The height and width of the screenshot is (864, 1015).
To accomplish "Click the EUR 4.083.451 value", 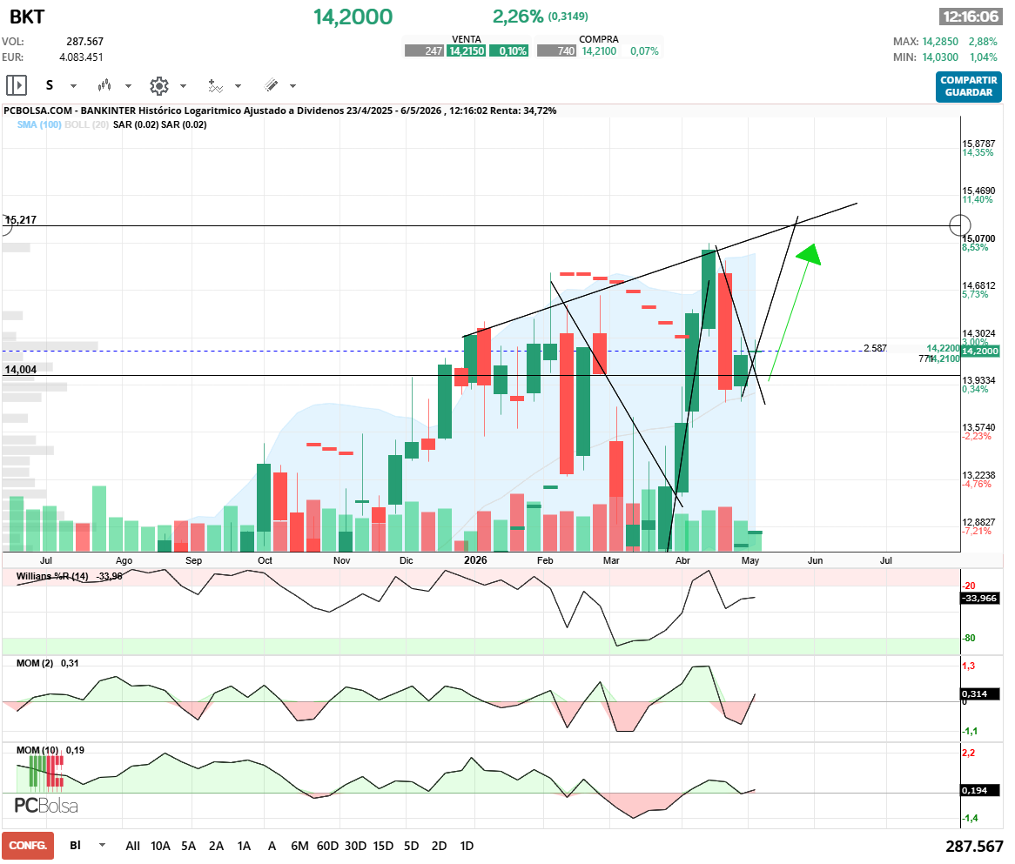I will tap(81, 57).
